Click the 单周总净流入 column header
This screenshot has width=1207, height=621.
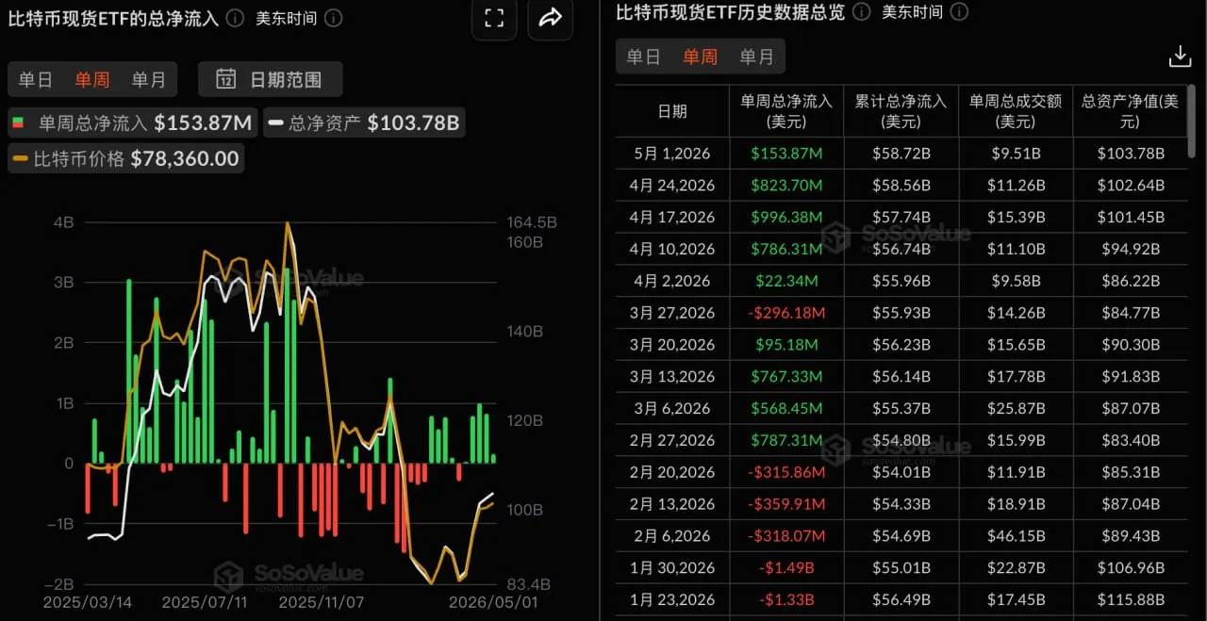786,111
